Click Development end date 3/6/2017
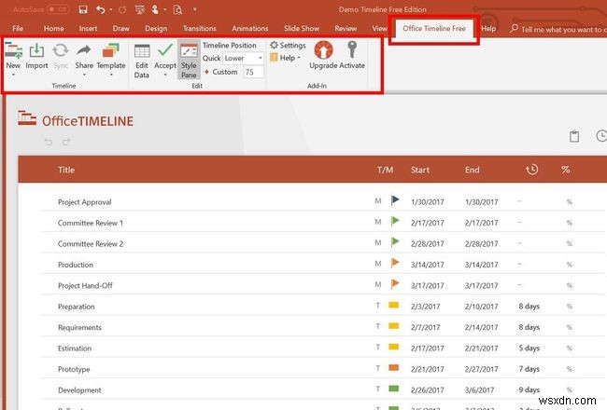607x410 pixels. click(x=480, y=389)
